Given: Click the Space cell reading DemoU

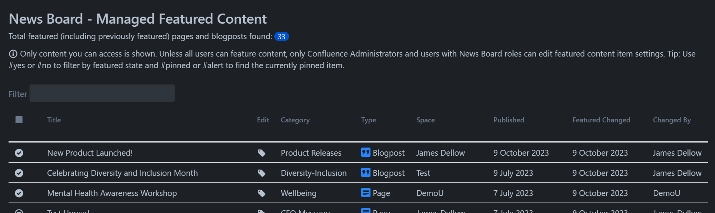Looking at the screenshot, I should coord(430,193).
